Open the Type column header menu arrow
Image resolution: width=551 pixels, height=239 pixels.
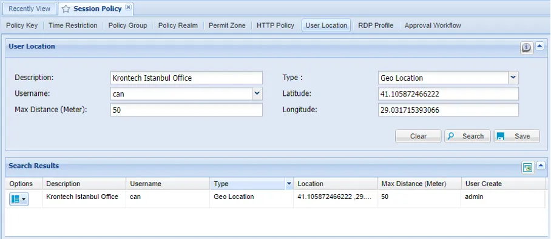(289, 184)
